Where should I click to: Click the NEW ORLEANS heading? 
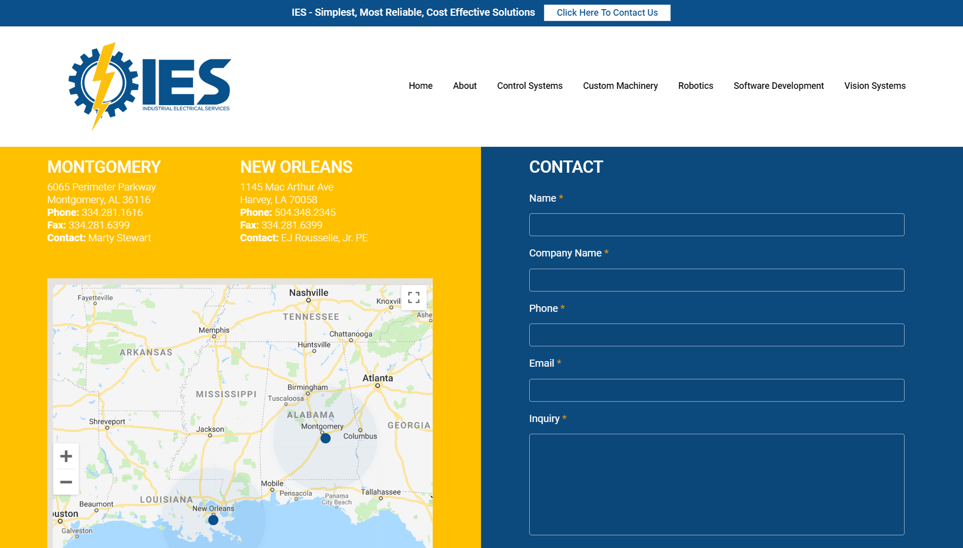point(296,167)
